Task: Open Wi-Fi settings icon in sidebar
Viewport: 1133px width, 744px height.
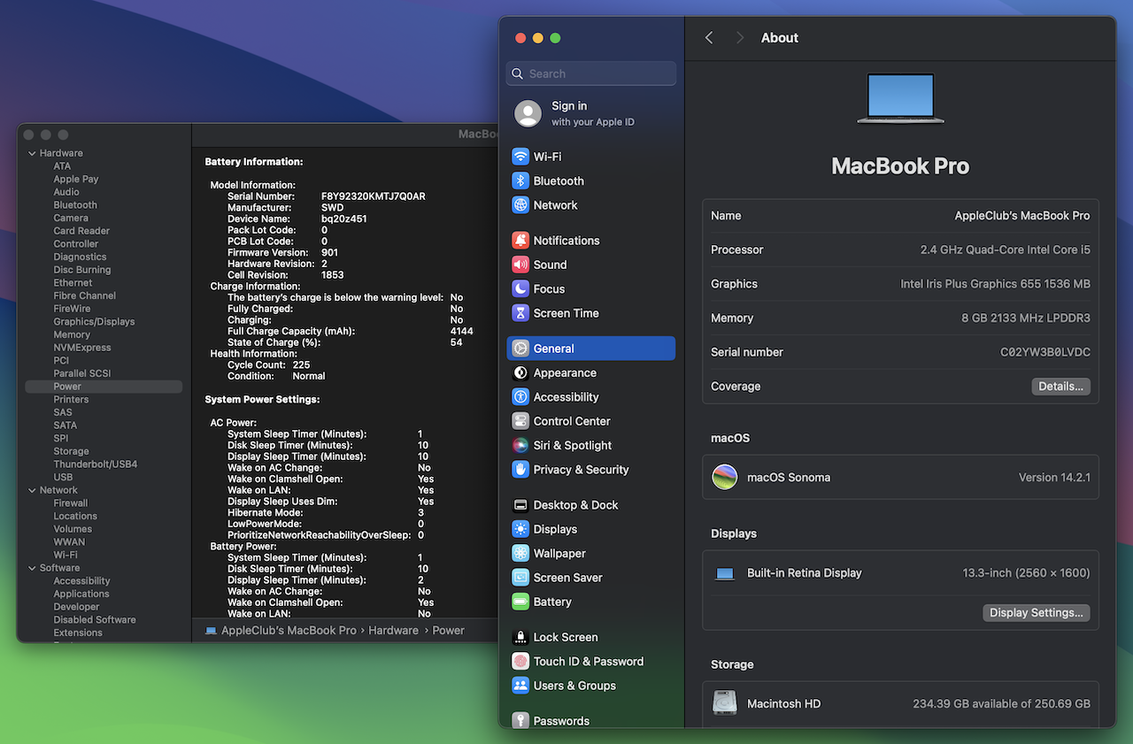Action: pyautogui.click(x=520, y=157)
